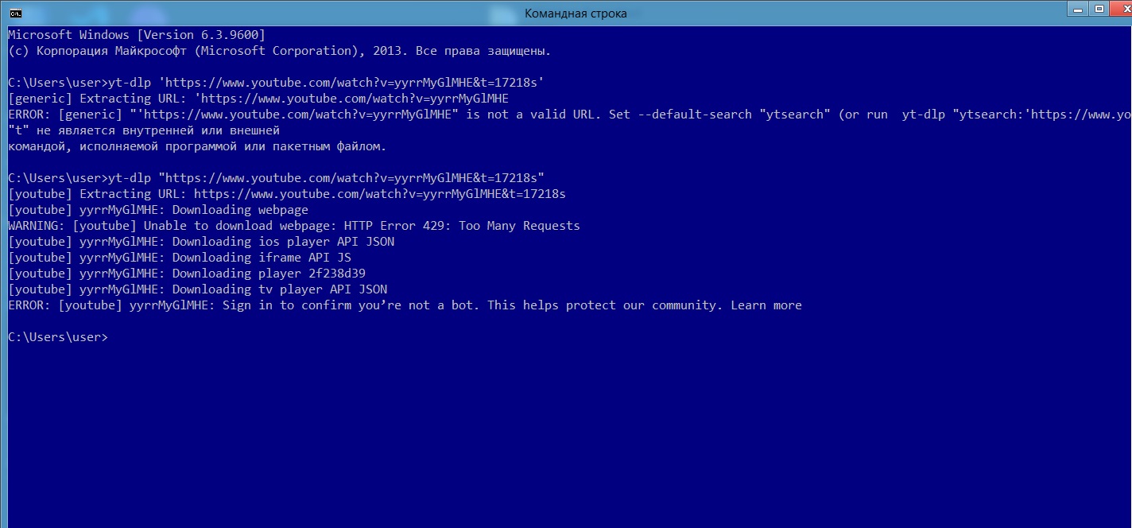Click the HTTP Error 429 warning line
The width and height of the screenshot is (1132, 528).
tap(294, 226)
